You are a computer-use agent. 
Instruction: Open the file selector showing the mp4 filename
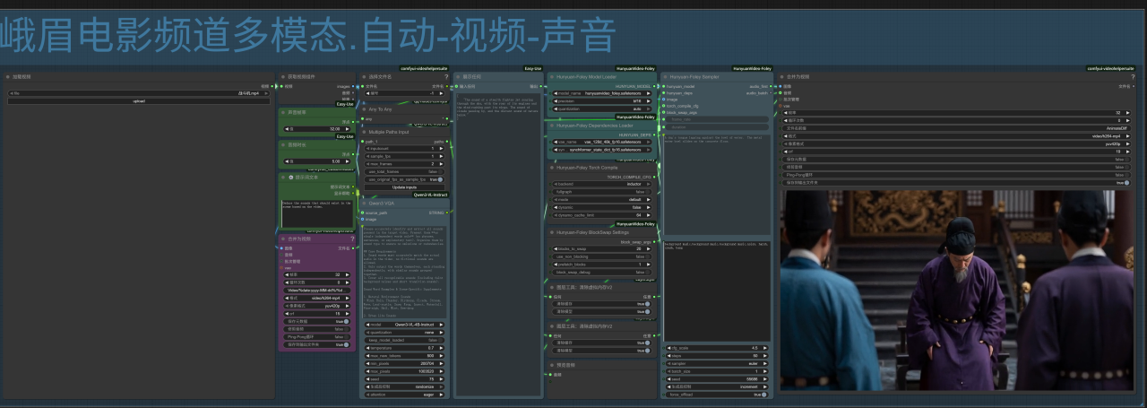[x=139, y=93]
